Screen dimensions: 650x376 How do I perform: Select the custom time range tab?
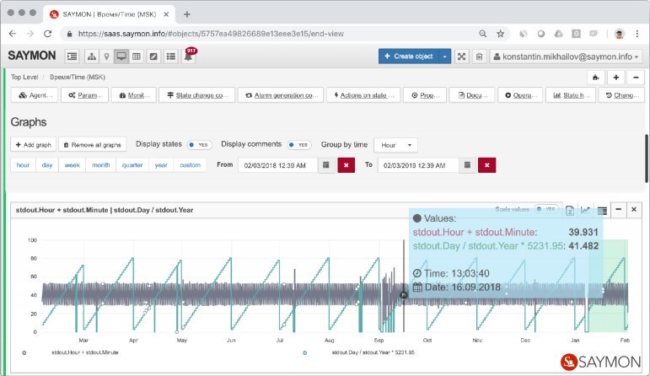[x=190, y=165]
